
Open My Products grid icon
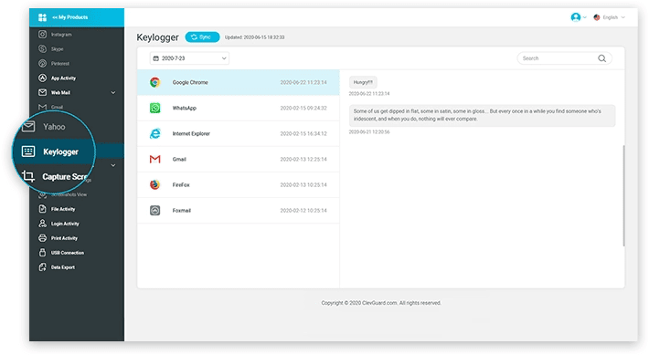click(x=42, y=17)
